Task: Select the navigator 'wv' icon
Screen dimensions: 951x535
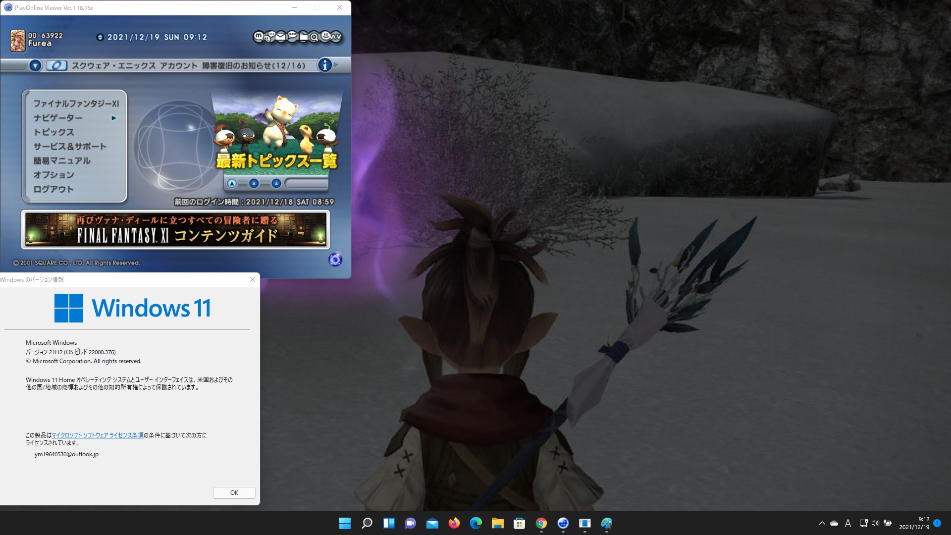Action: coord(335,37)
